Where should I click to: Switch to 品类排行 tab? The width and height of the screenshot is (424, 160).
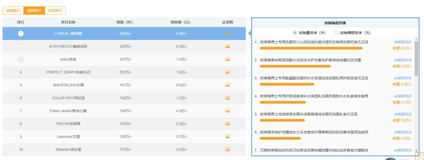[x=13, y=11]
